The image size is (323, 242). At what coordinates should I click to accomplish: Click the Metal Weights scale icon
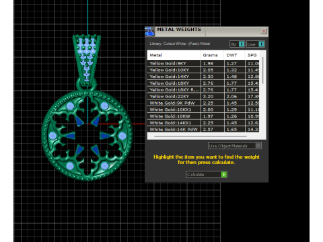[149, 32]
